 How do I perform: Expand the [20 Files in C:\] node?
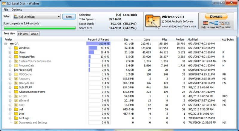(x=10, y=70)
